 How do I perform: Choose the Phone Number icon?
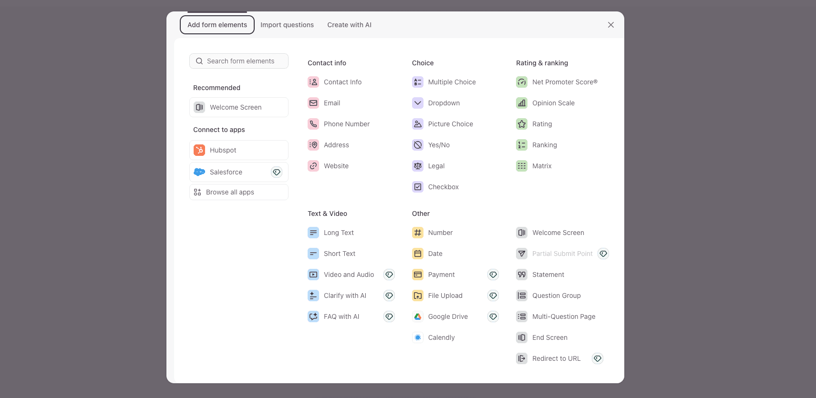tap(313, 124)
